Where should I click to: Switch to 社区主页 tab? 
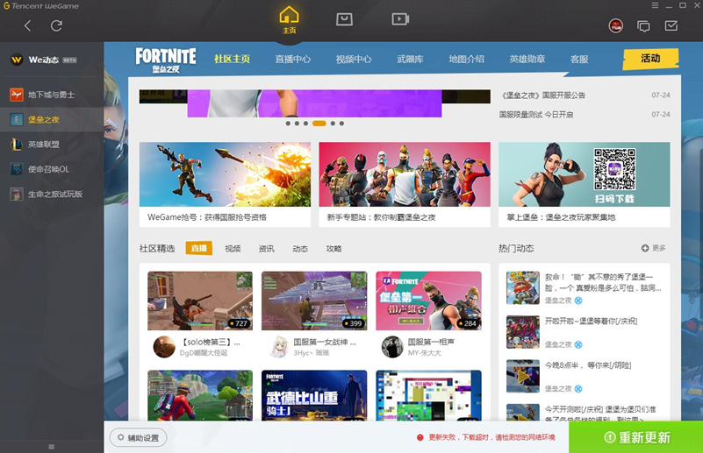232,59
